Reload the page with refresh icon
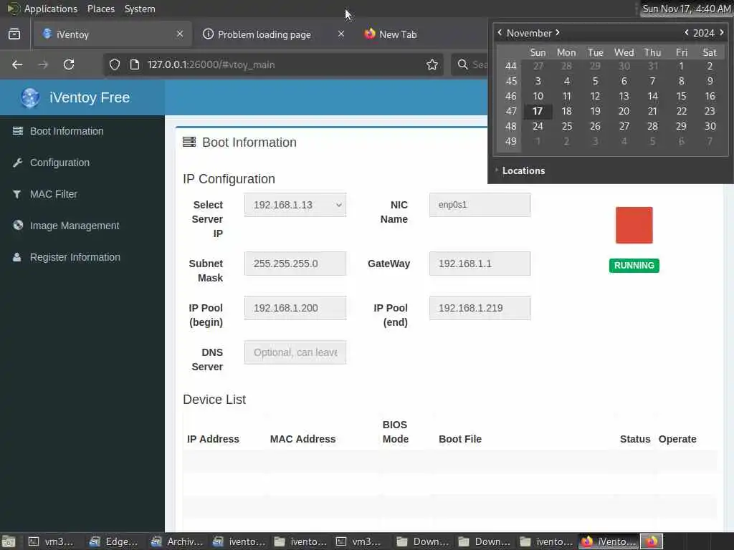The height and width of the screenshot is (550, 734). coord(69,64)
